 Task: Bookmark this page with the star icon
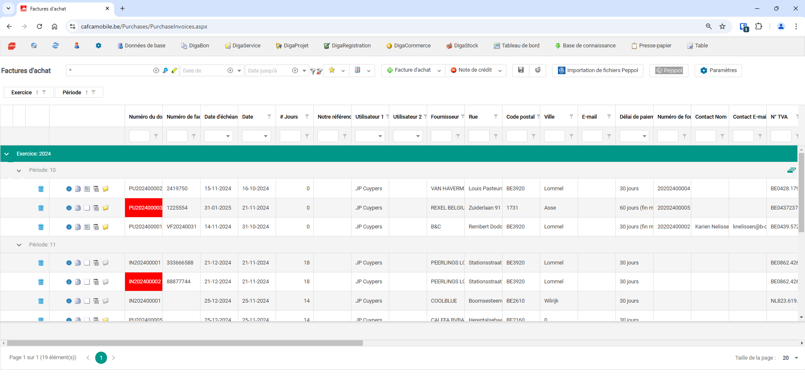pyautogui.click(x=722, y=26)
